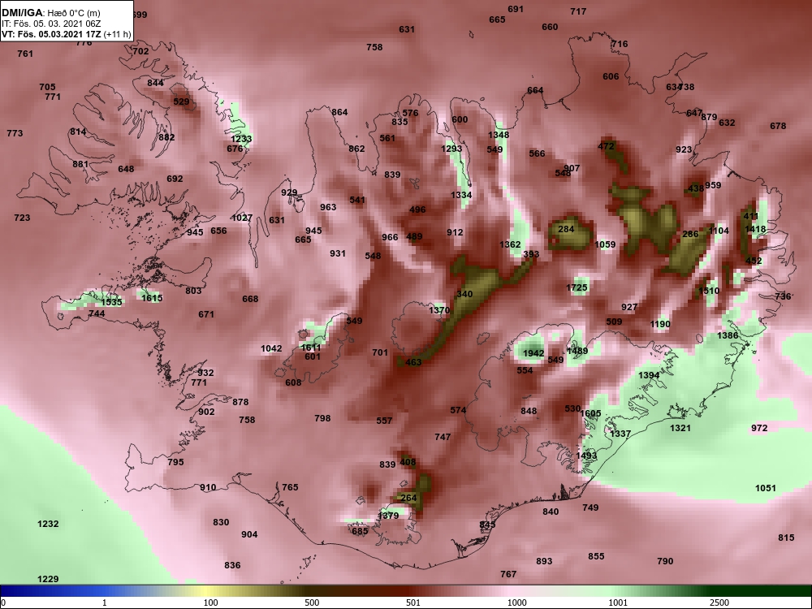Click the map value 529
This screenshot has width=812, height=609.
pyautogui.click(x=181, y=101)
